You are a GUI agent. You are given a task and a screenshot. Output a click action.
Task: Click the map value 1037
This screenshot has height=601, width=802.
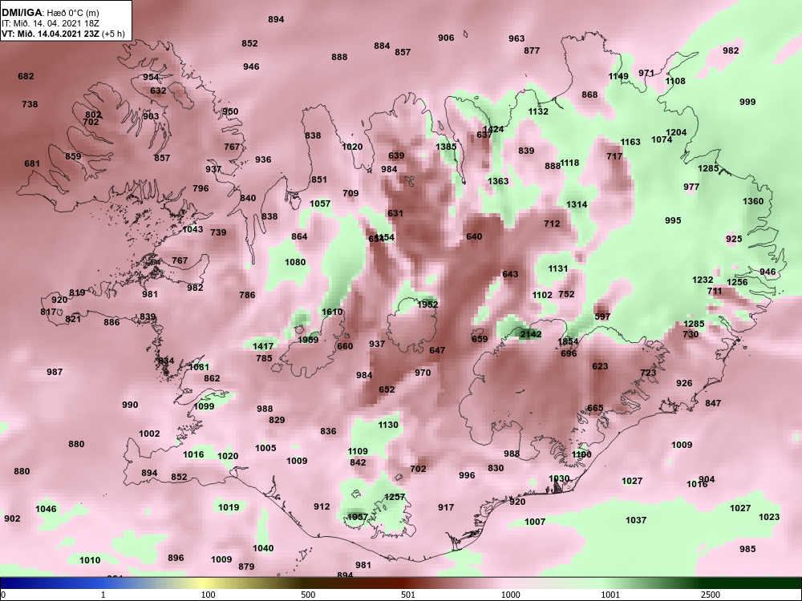[636, 520]
